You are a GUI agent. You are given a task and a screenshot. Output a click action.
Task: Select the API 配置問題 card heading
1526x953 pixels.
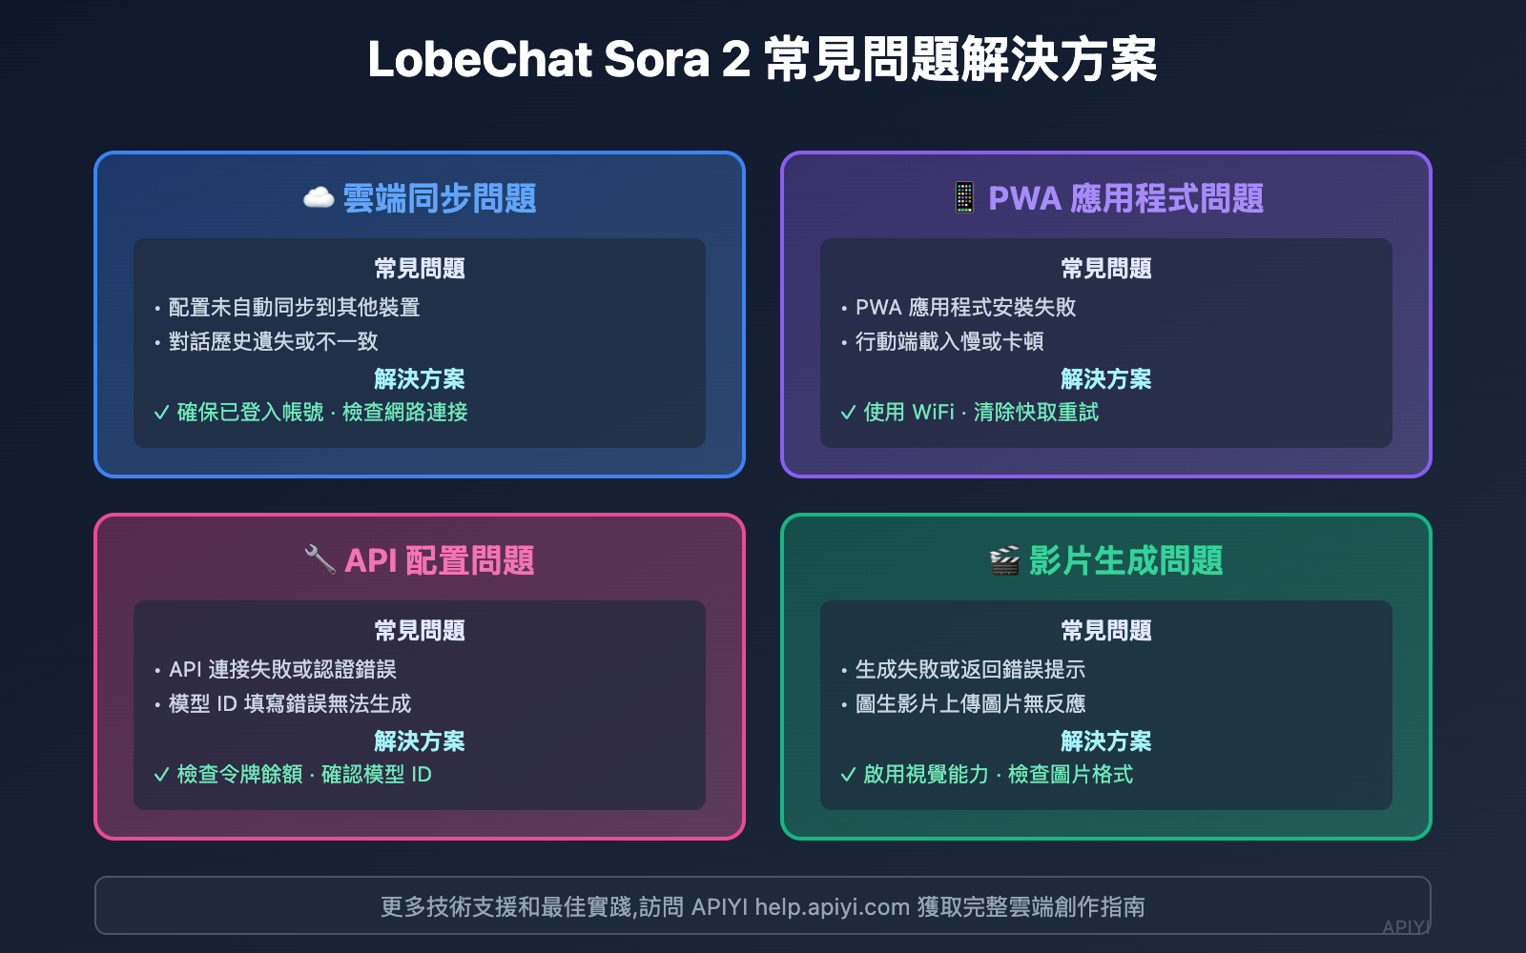pos(439,560)
